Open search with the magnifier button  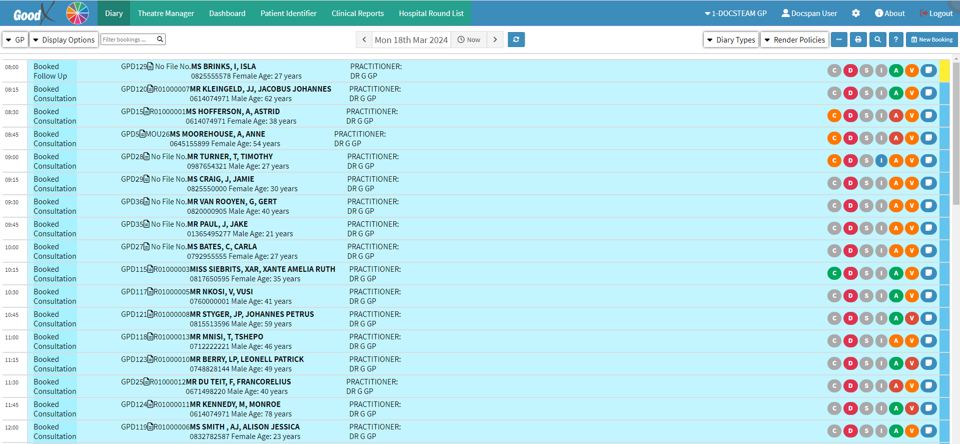coord(877,40)
